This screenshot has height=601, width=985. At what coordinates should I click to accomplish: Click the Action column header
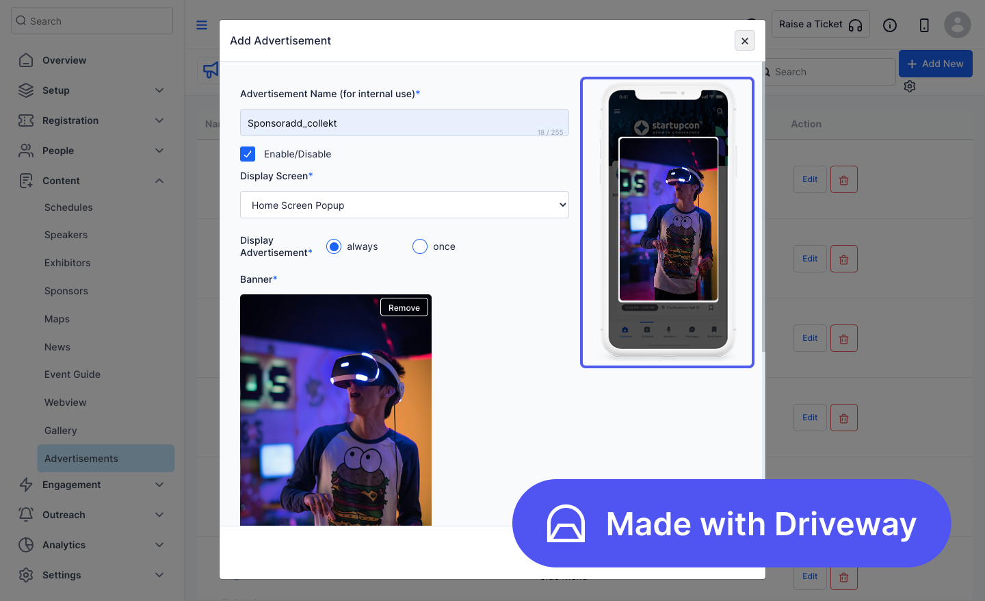806,124
